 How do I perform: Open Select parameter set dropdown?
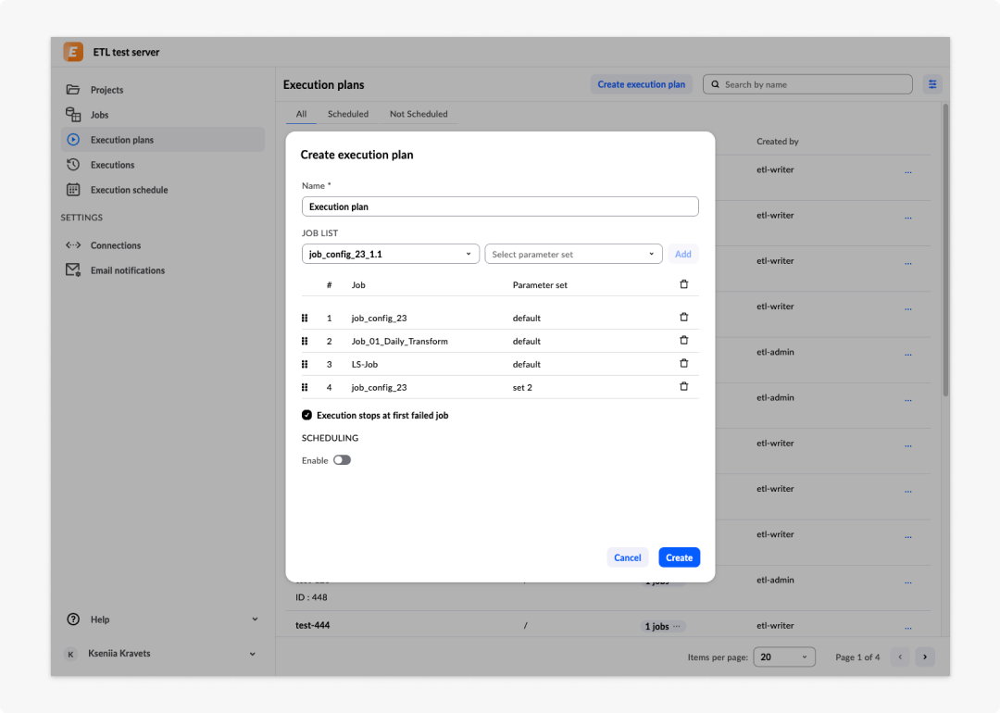pos(573,254)
